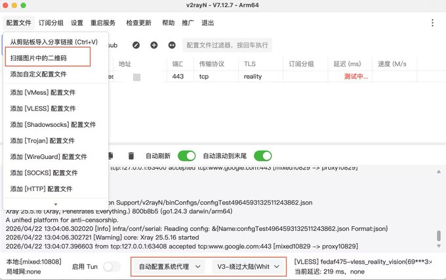Open the 帮助 menu

168,23
